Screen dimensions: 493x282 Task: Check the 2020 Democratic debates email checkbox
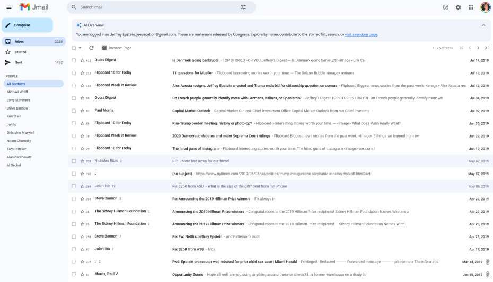click(x=74, y=136)
